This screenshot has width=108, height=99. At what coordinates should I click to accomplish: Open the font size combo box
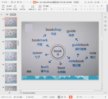pyautogui.click(x=68, y=6)
